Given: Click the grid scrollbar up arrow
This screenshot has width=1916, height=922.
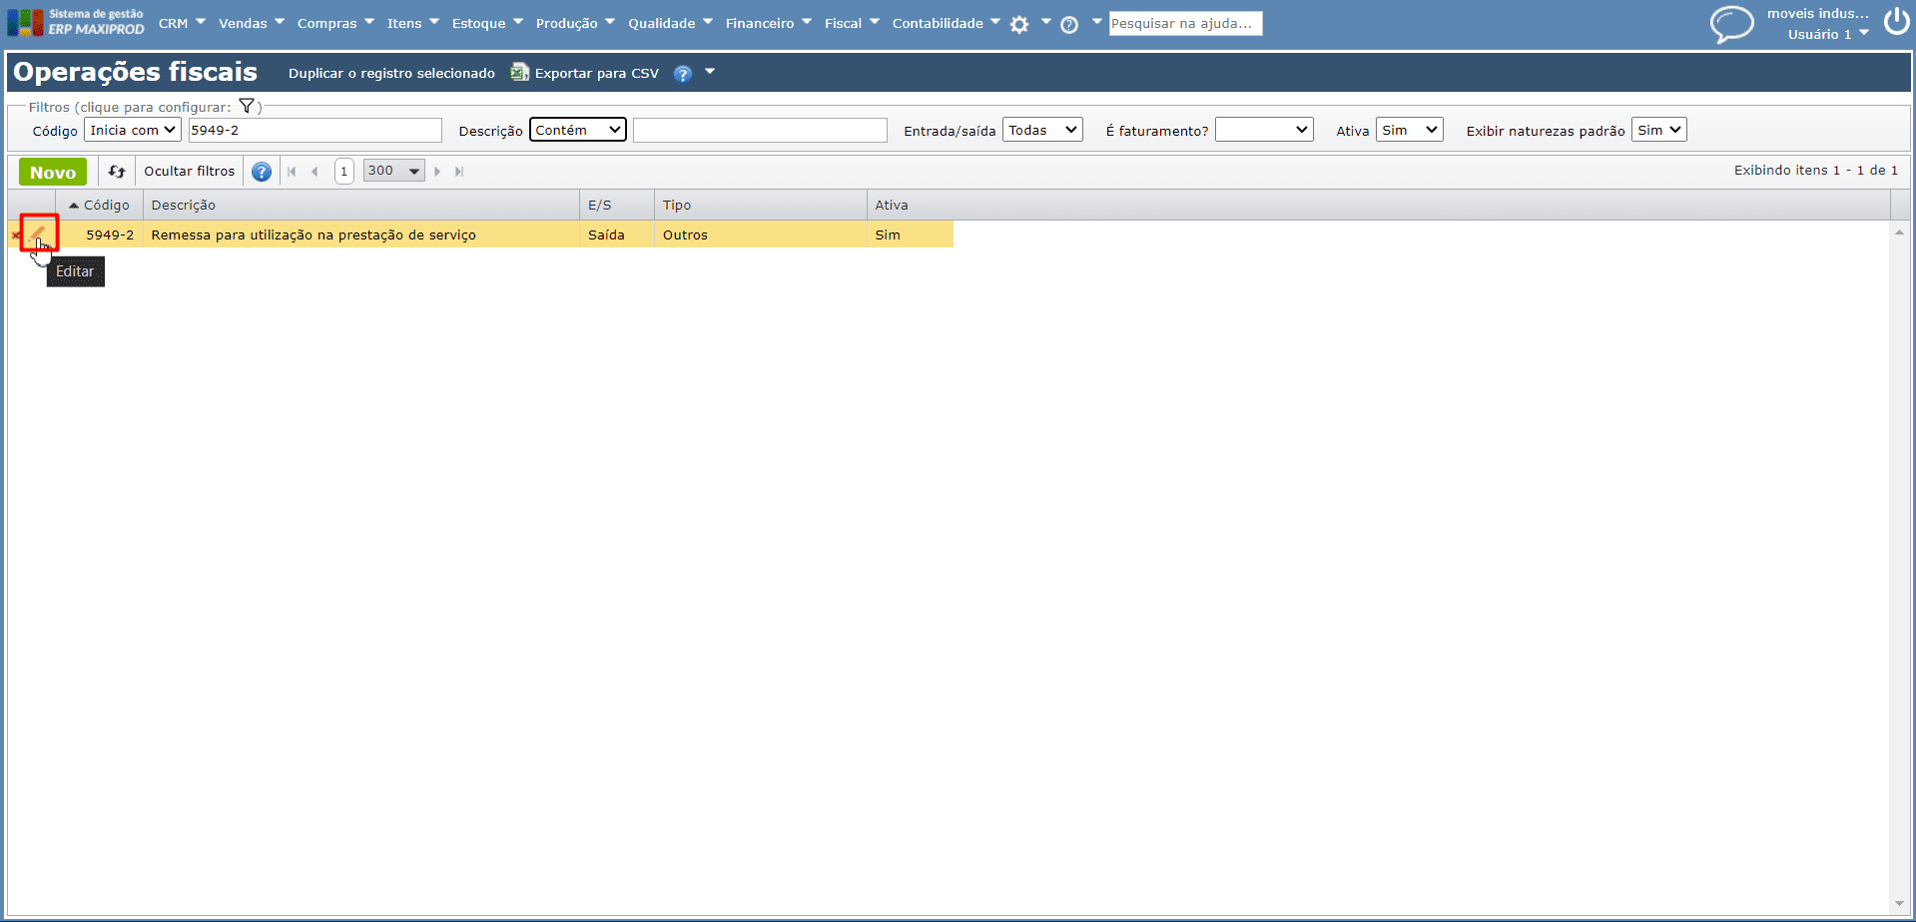Looking at the screenshot, I should tap(1899, 231).
